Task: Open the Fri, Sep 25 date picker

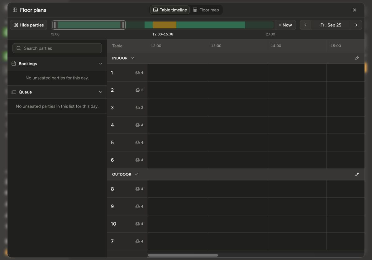Action: pyautogui.click(x=331, y=25)
